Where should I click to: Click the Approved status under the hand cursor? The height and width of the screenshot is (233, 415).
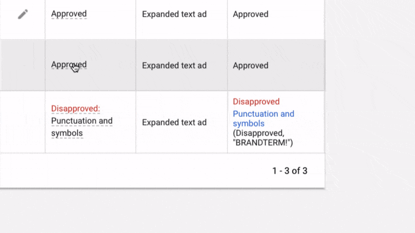(x=69, y=65)
